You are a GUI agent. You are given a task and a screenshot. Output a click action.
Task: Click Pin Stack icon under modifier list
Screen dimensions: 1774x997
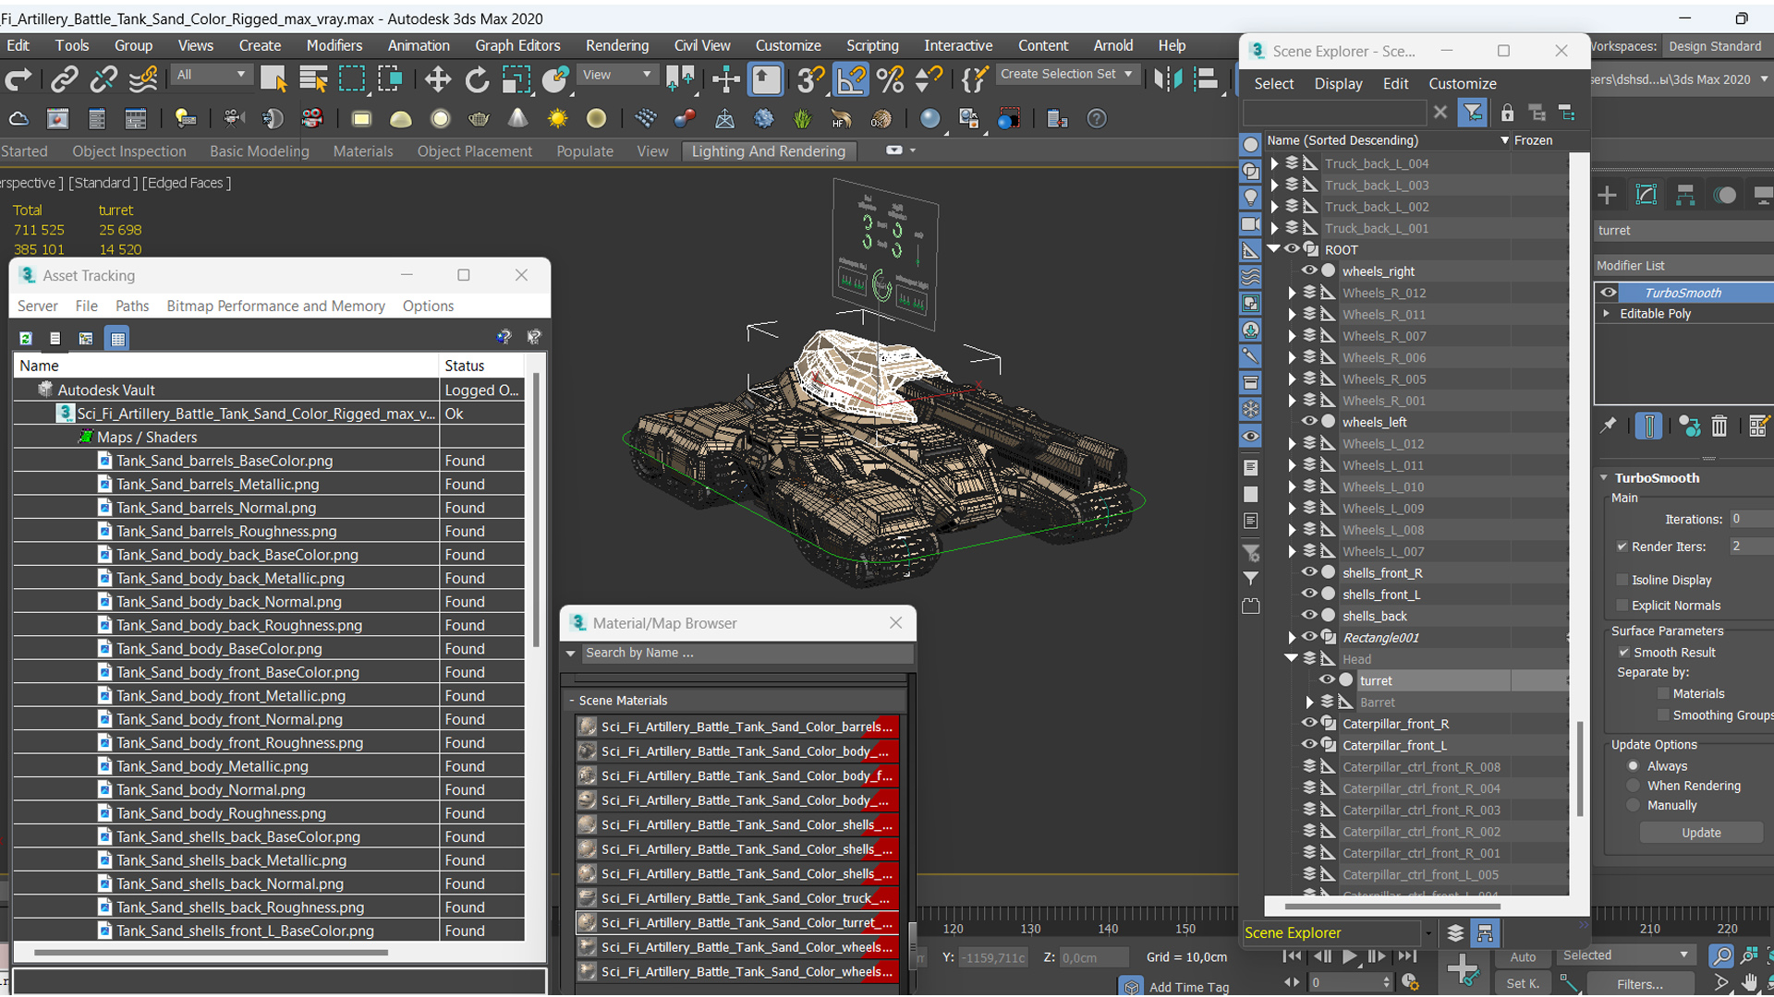coord(1609,426)
